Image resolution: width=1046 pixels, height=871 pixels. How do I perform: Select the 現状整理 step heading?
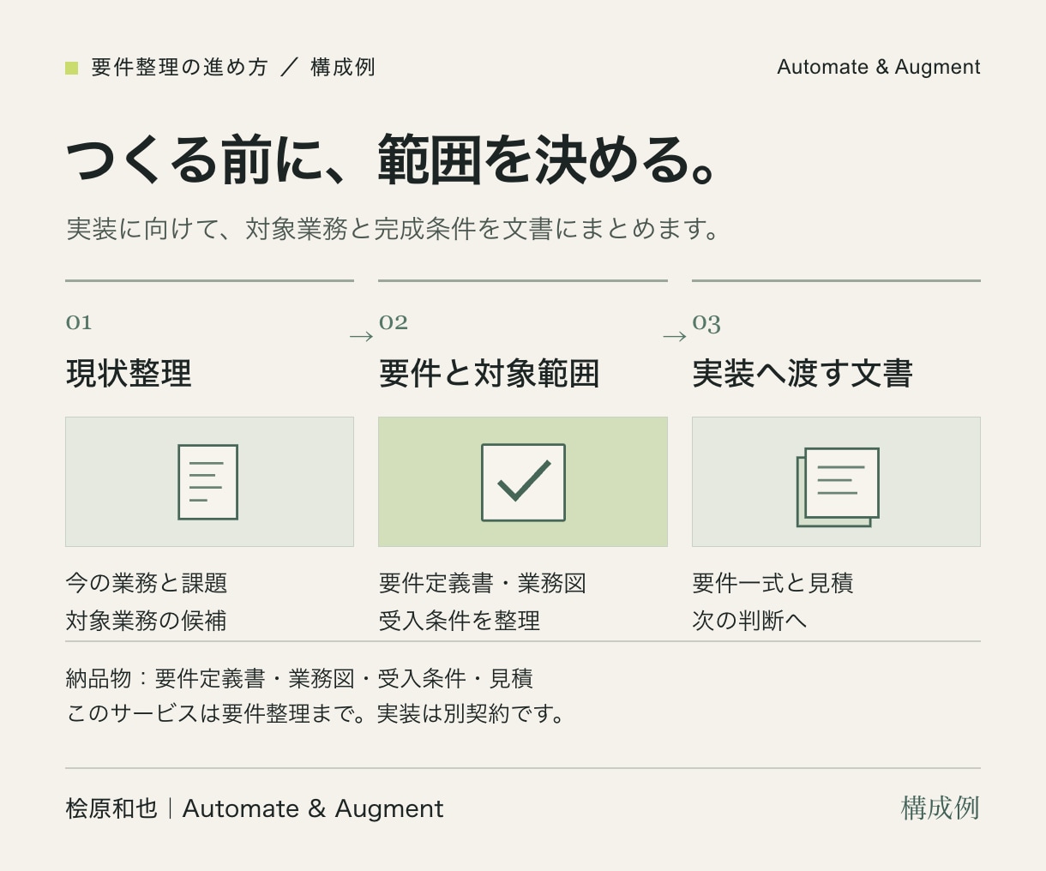[x=129, y=374]
